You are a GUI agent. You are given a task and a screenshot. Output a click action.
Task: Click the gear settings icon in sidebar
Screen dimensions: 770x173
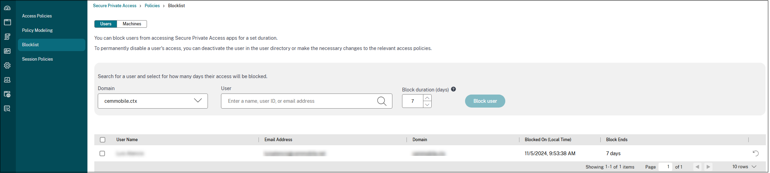pyautogui.click(x=7, y=65)
